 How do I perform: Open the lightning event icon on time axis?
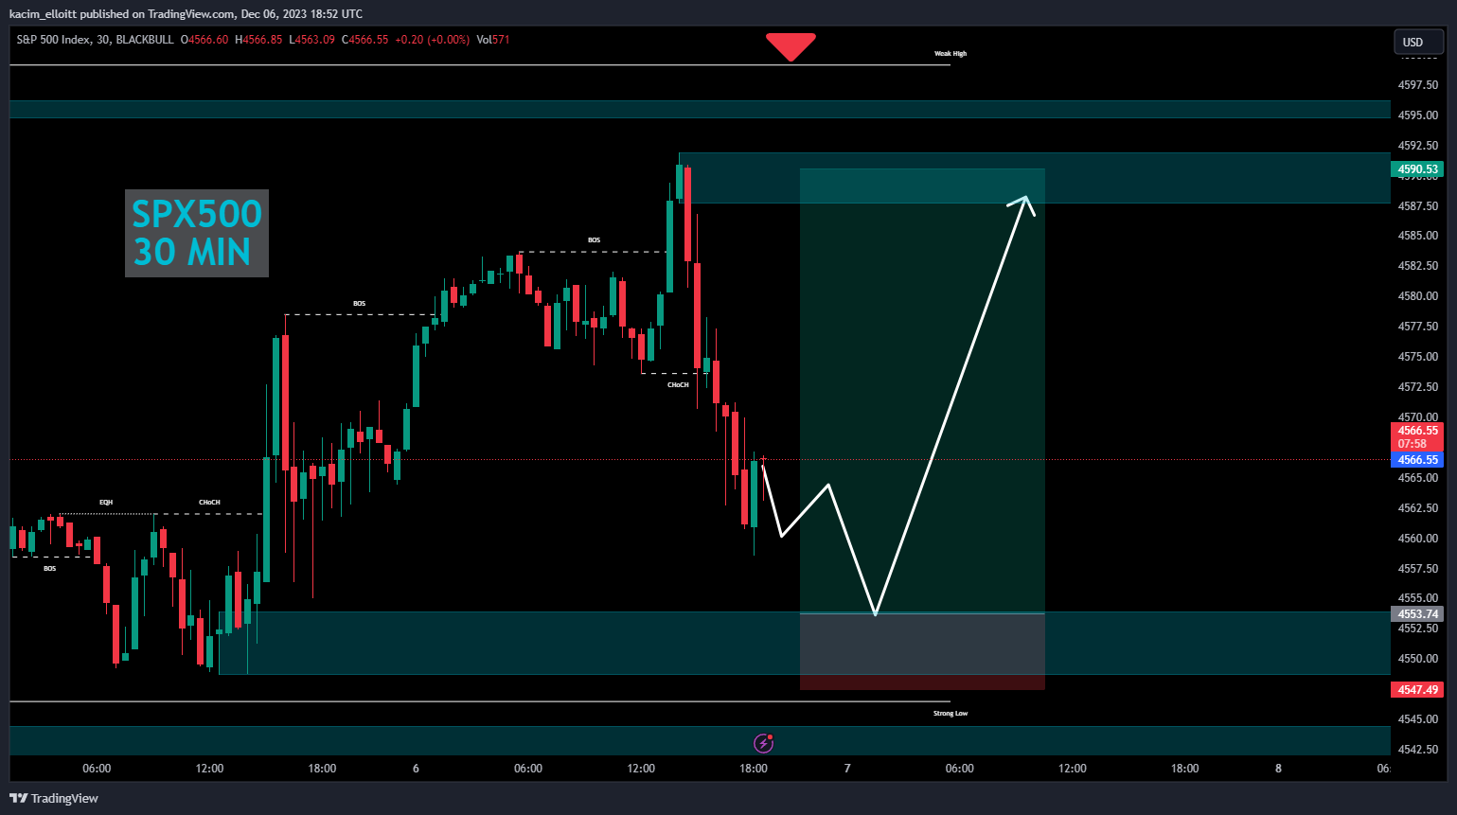(763, 743)
